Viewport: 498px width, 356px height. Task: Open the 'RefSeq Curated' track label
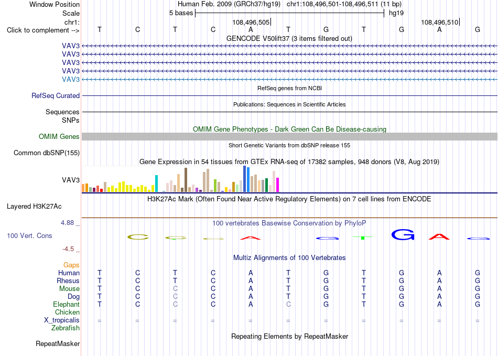pyautogui.click(x=56, y=95)
